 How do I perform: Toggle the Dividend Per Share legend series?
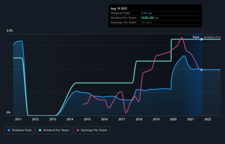click(54, 130)
